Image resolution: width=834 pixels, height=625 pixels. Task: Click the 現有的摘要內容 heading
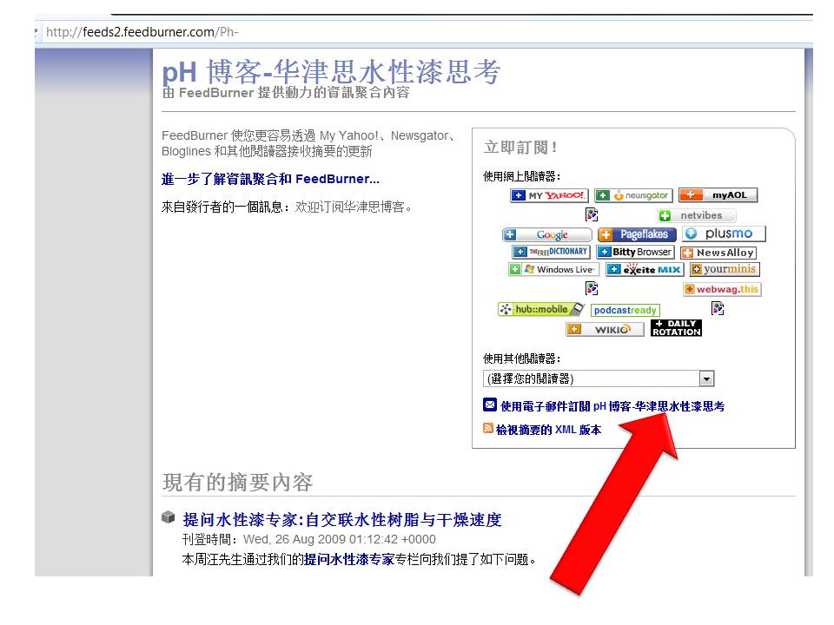click(237, 483)
